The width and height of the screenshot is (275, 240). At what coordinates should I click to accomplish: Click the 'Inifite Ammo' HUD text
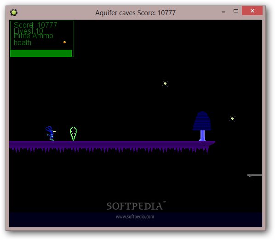click(x=33, y=36)
